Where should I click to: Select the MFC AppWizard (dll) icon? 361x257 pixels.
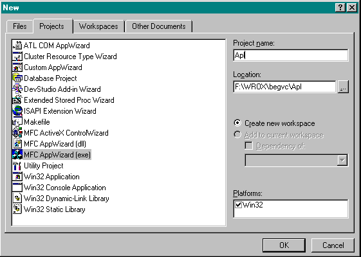[x=17, y=144]
